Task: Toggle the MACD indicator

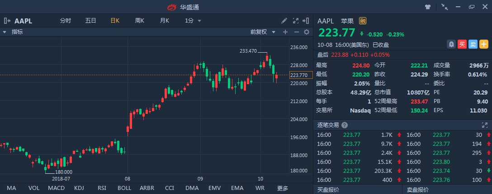Action: pyautogui.click(x=56, y=188)
